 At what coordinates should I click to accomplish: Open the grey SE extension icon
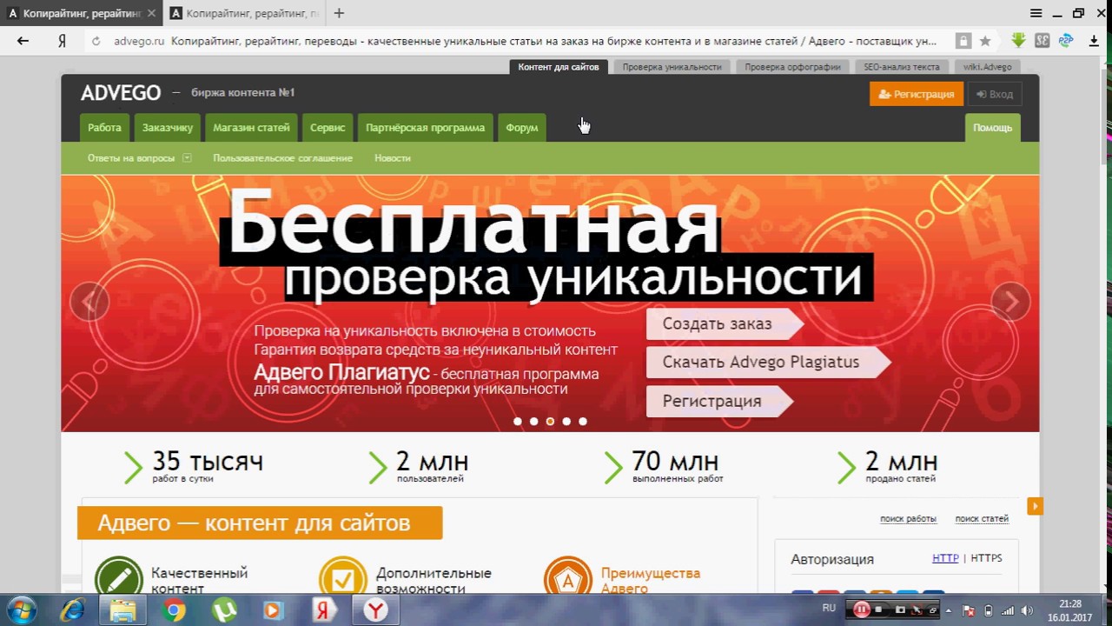point(1042,40)
